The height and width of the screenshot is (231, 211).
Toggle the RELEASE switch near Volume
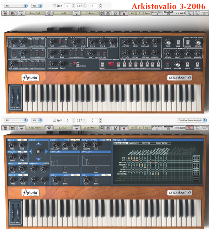[x=167, y=65]
